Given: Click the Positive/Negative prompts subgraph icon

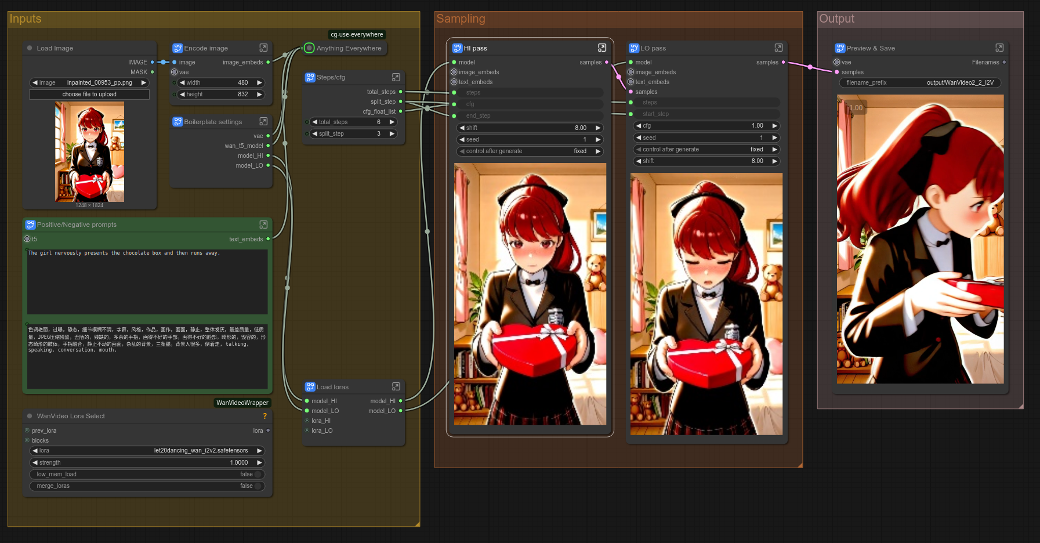Looking at the screenshot, I should [30, 225].
